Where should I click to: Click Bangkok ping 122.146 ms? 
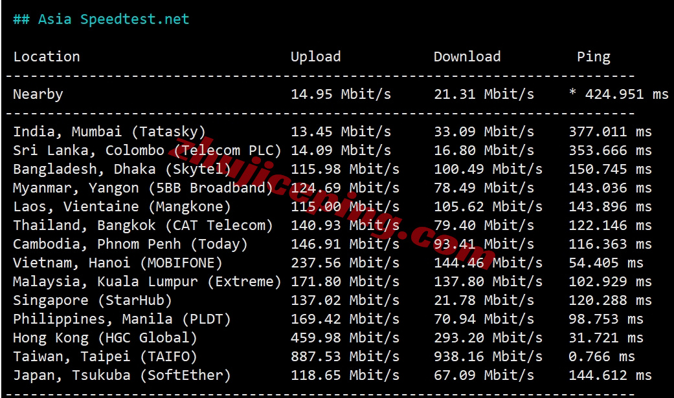[610, 225]
